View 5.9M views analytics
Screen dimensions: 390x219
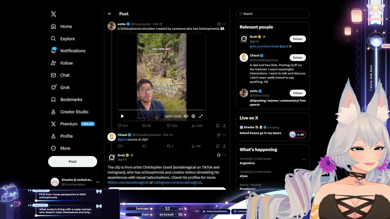click(197, 126)
